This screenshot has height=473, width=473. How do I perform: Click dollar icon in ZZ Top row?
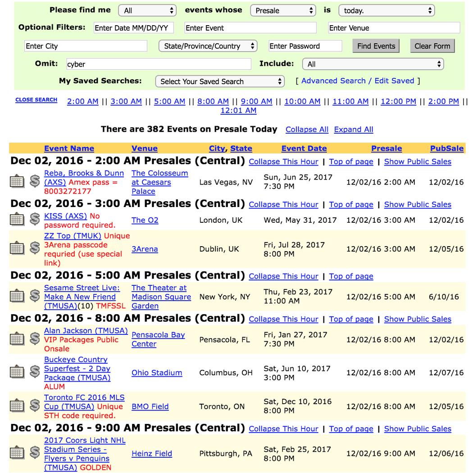click(x=35, y=248)
